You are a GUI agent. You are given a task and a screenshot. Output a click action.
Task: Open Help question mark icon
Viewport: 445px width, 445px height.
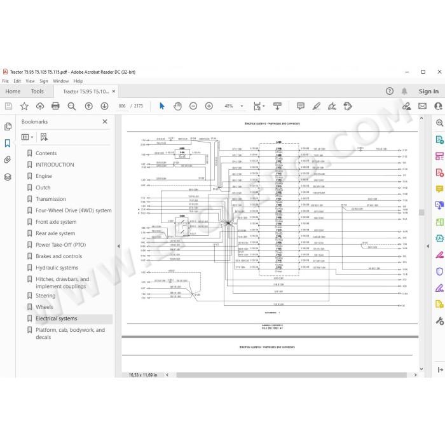[389, 91]
